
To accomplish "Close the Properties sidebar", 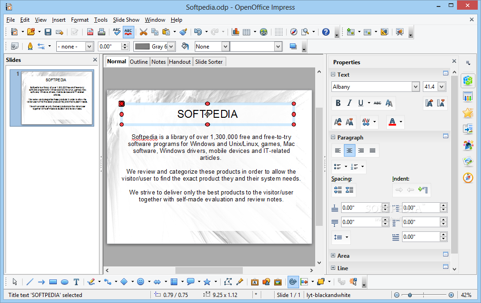I will (x=454, y=61).
